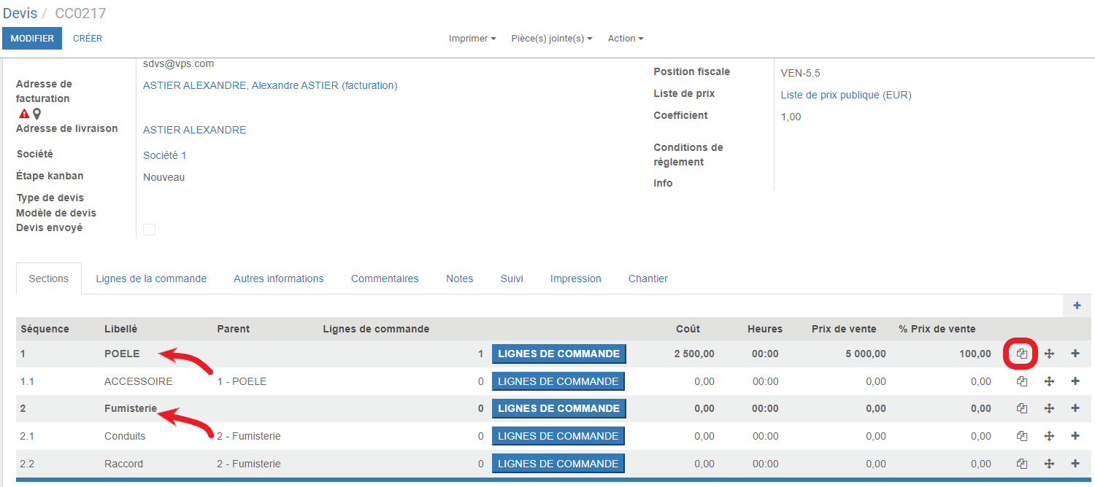Image resolution: width=1095 pixels, height=487 pixels.
Task: Select Raccord label cell
Action: click(124, 464)
